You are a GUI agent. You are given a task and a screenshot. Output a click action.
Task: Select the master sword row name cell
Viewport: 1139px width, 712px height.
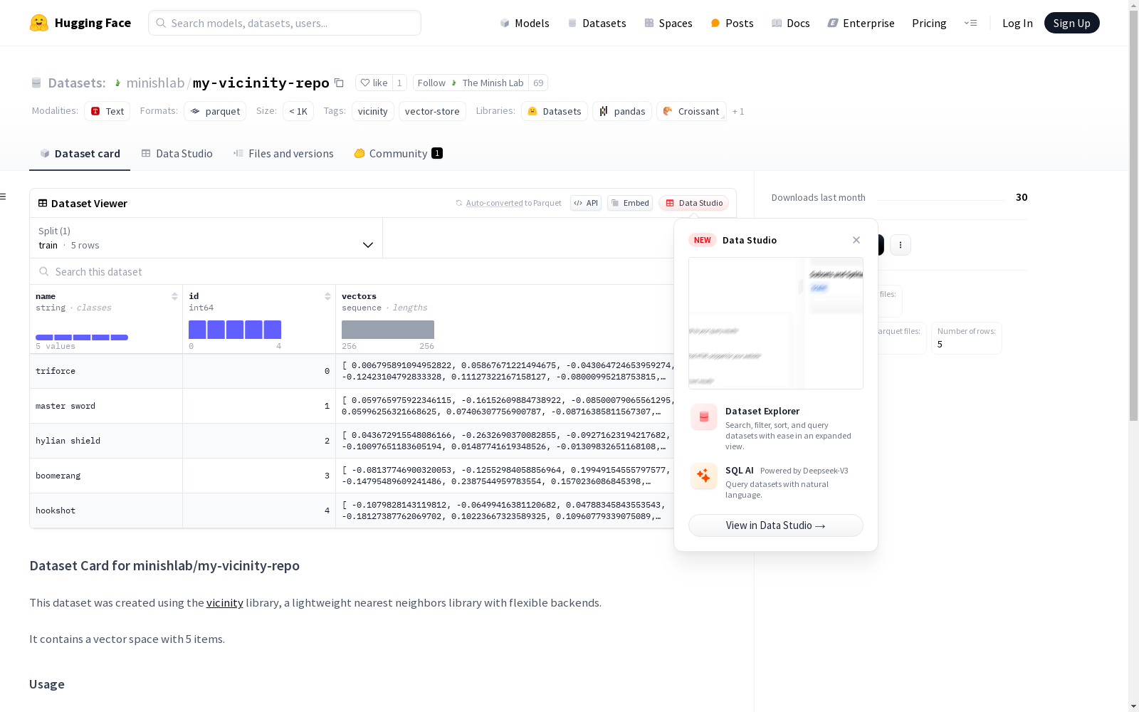(x=106, y=406)
